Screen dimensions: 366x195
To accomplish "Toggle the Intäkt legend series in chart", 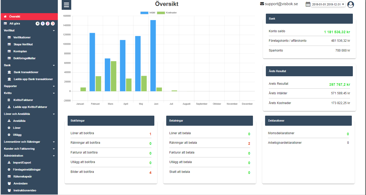I will (x=148, y=13).
